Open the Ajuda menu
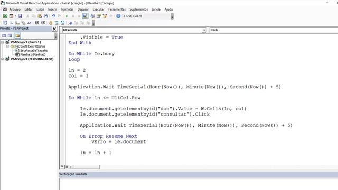 tap(168, 9)
